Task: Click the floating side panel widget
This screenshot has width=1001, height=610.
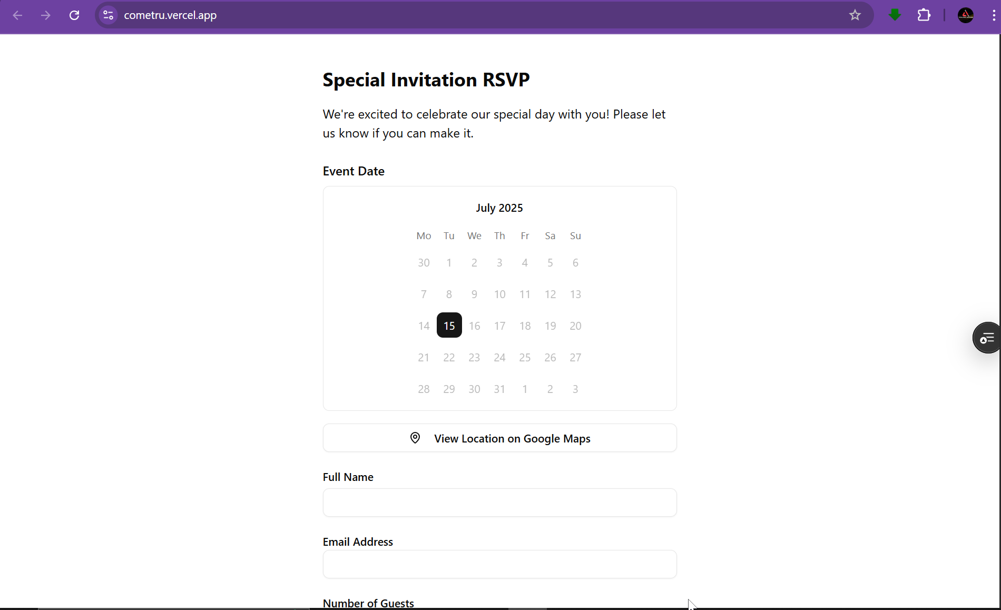Action: pos(986,338)
